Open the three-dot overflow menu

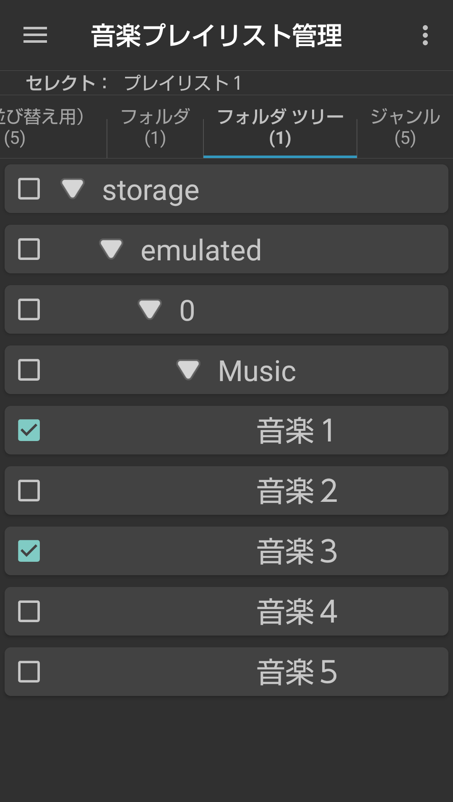[x=425, y=35]
